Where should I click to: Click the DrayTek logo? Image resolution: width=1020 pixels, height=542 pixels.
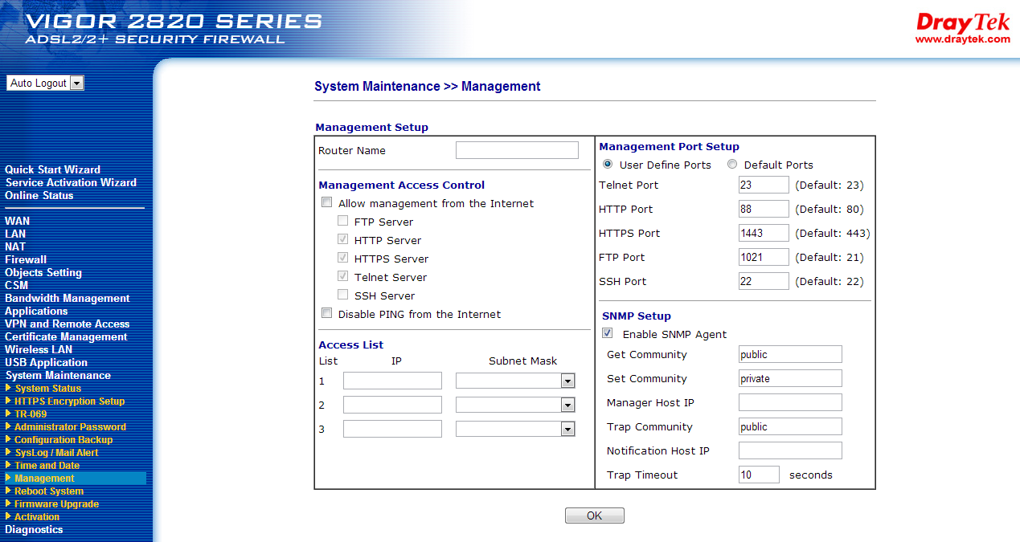[x=962, y=28]
